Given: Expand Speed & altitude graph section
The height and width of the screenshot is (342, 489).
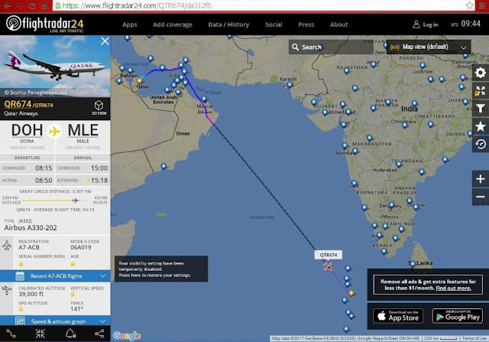Looking at the screenshot, I should pos(55,321).
